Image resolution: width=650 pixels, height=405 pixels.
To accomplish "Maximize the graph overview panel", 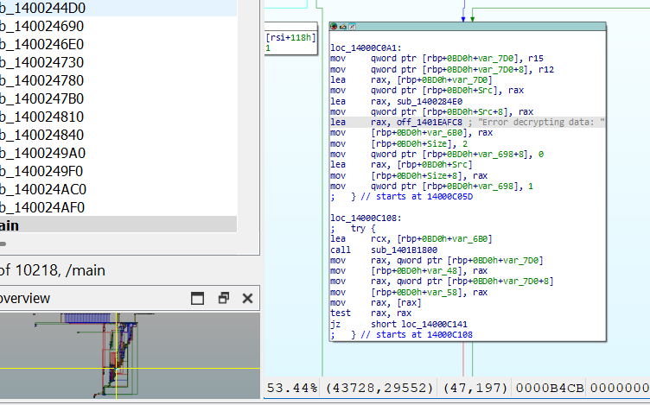I will (x=198, y=298).
